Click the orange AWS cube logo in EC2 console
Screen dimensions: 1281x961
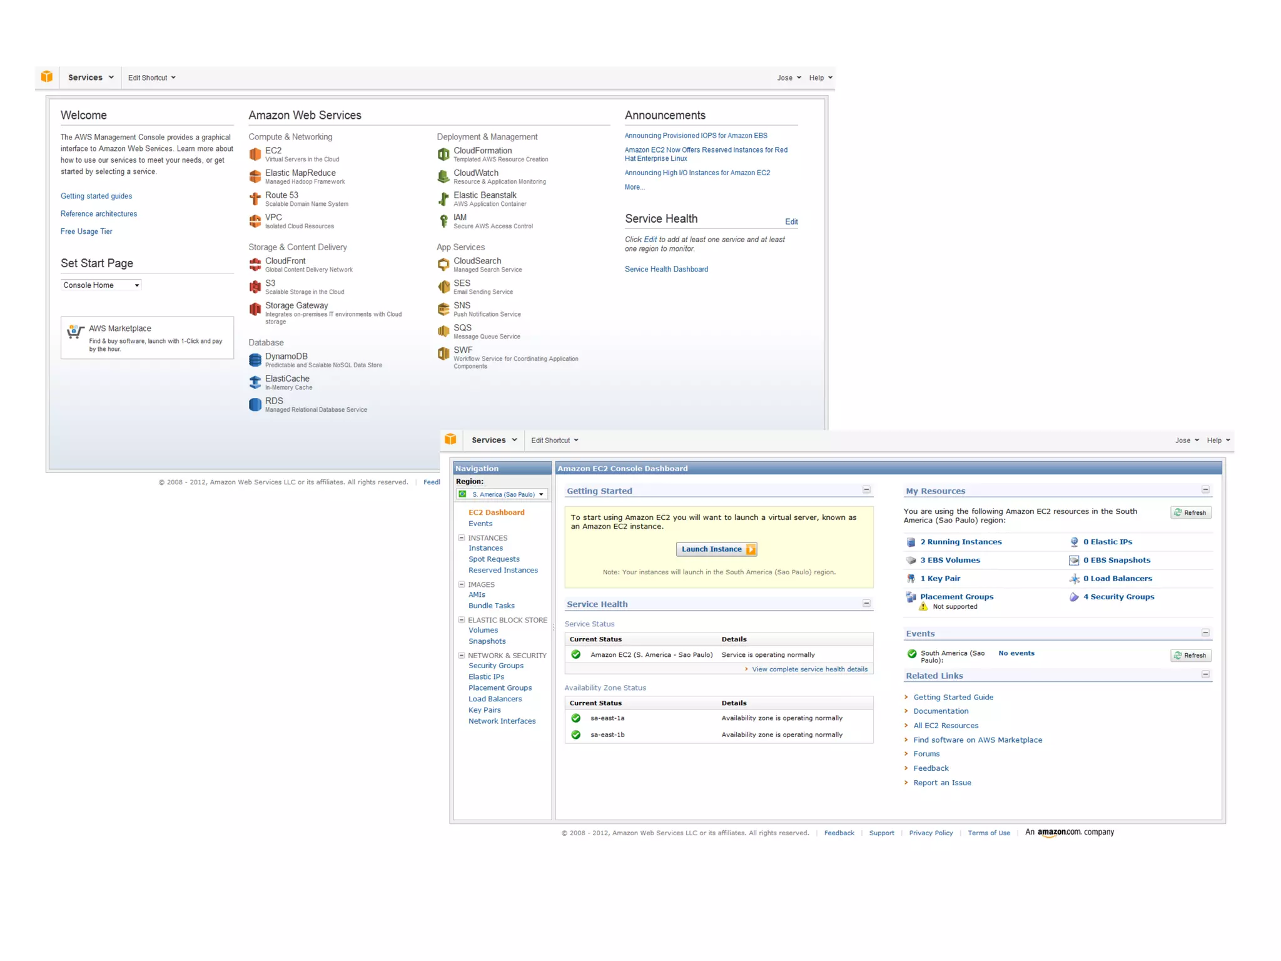pos(450,439)
